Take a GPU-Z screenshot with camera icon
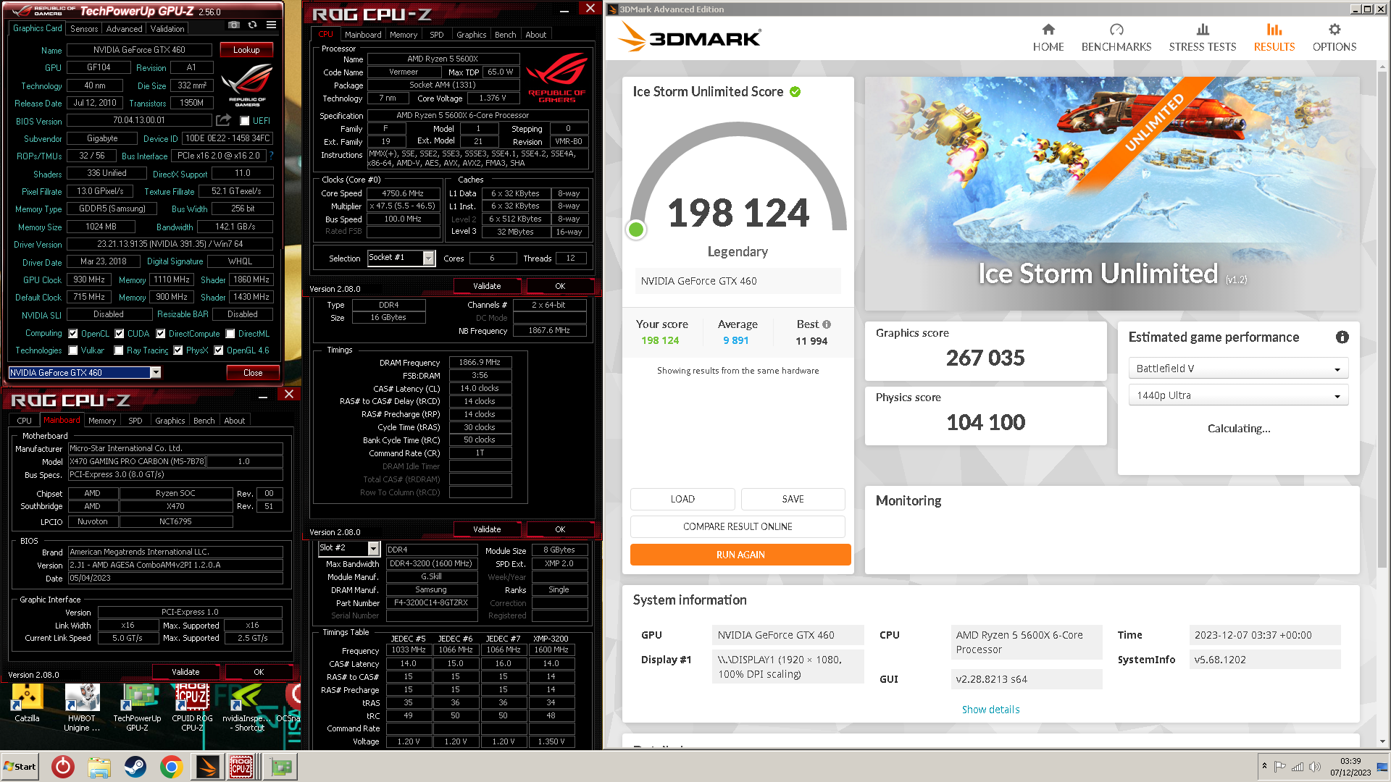Screen dimensions: 1391x782 pyautogui.click(x=233, y=25)
